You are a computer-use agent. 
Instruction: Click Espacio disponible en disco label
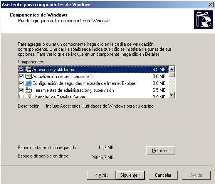pyautogui.click(x=44, y=156)
